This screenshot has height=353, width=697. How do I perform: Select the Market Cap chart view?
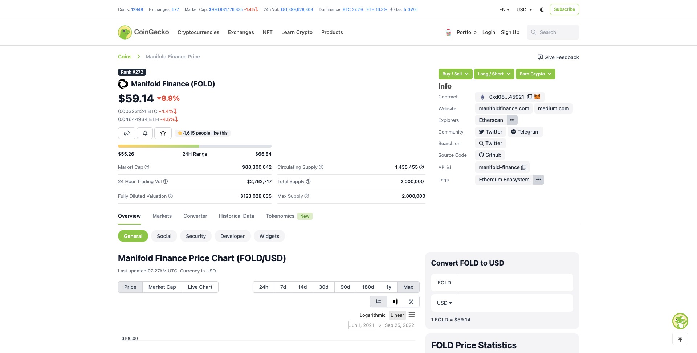[x=162, y=287]
